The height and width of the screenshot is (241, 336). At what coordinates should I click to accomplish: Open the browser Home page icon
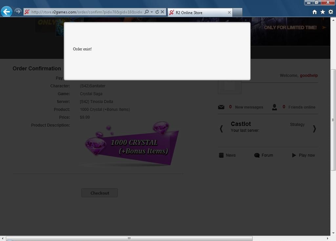pos(314,12)
